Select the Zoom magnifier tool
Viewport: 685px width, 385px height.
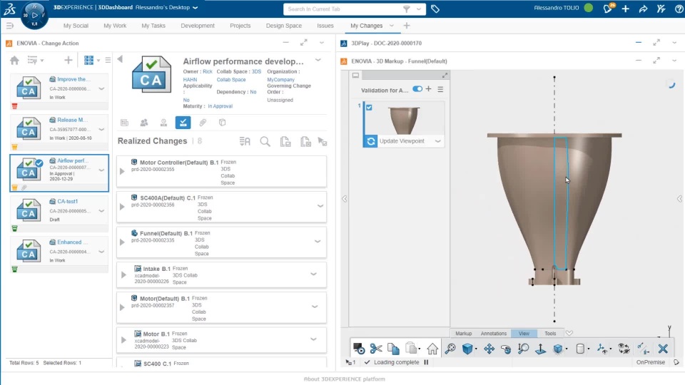[523, 349]
